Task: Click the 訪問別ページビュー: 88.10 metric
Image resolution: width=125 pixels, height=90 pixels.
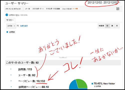Action: (33, 87)
